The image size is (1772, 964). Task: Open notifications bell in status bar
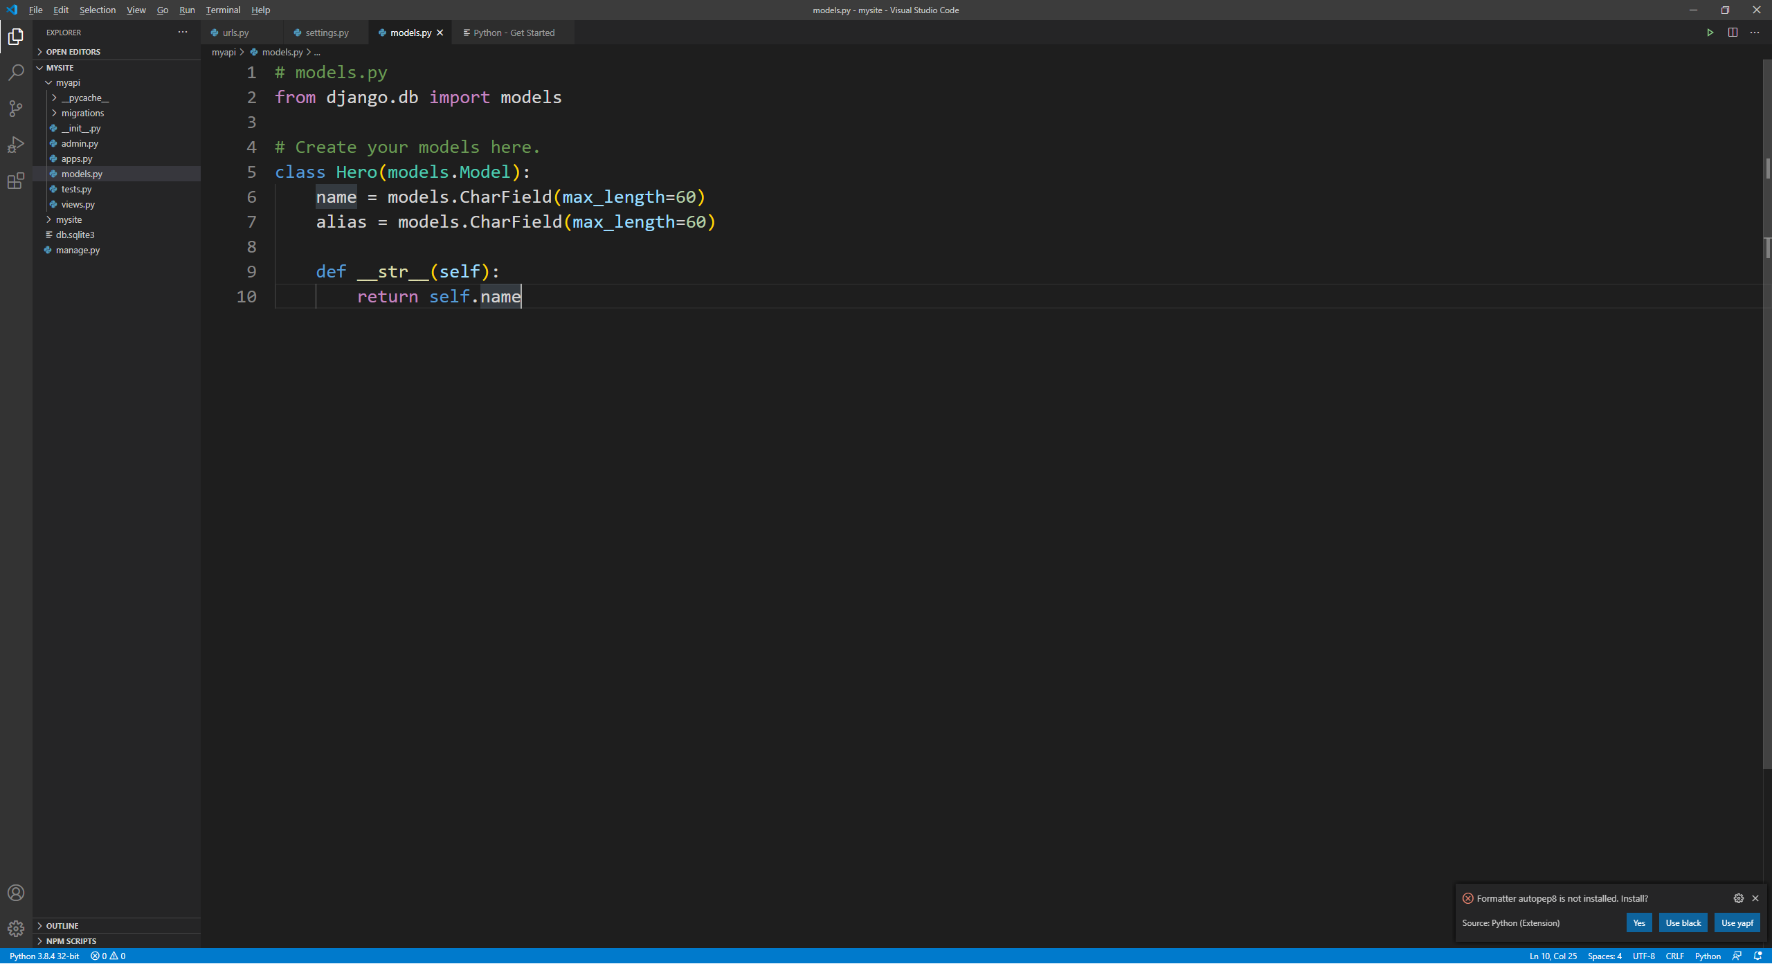1757,956
